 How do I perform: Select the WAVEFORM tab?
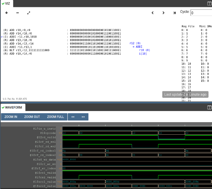tap(12, 108)
